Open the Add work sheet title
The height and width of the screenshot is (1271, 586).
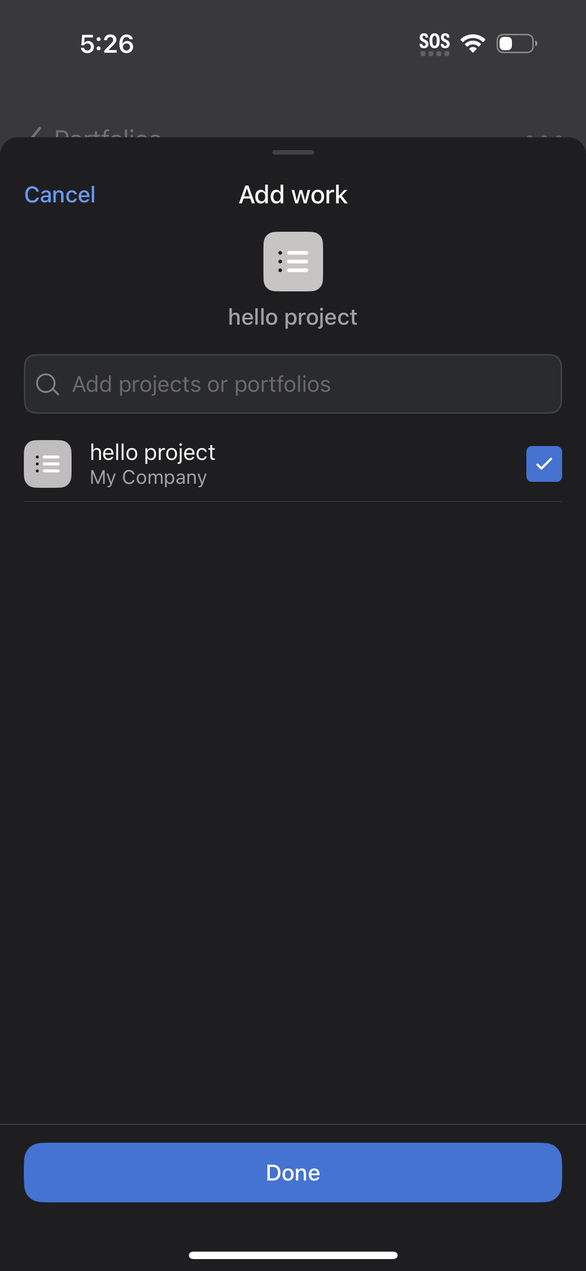[x=293, y=194]
